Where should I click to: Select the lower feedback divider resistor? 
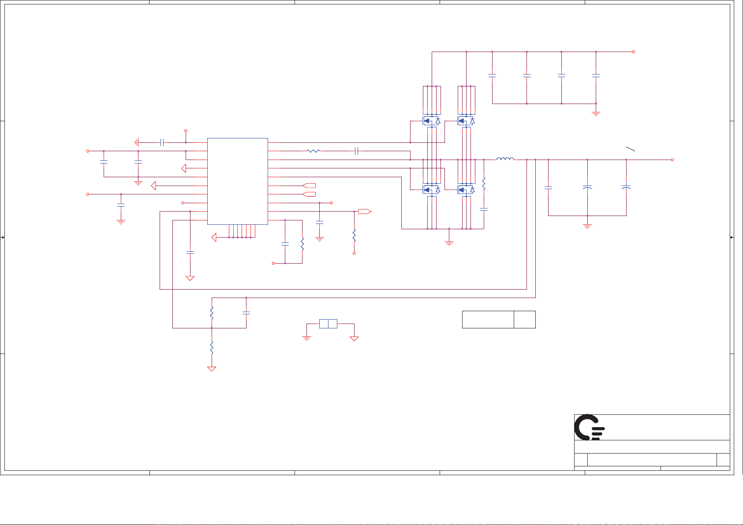pos(212,347)
